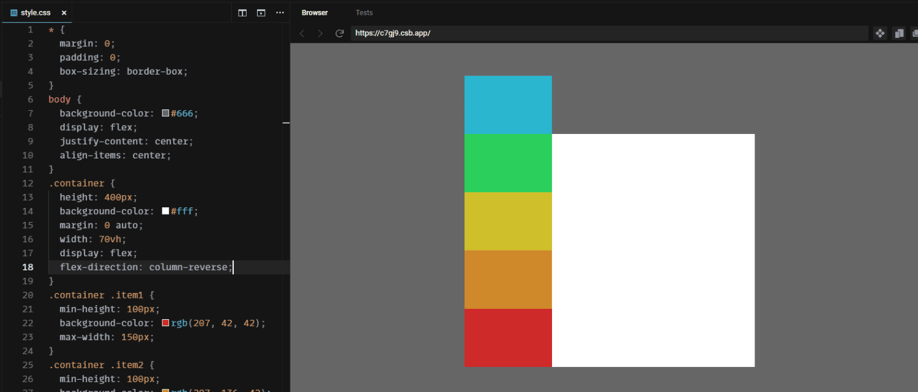
Task: Click the 'padding: 0;' line
Action: [x=90, y=57]
